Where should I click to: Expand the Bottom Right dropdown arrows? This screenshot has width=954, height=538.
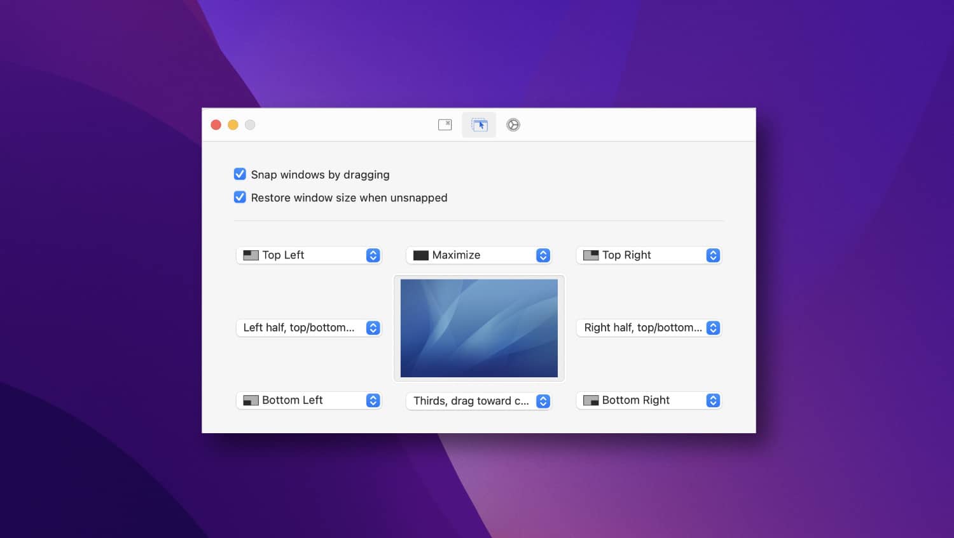[713, 401]
